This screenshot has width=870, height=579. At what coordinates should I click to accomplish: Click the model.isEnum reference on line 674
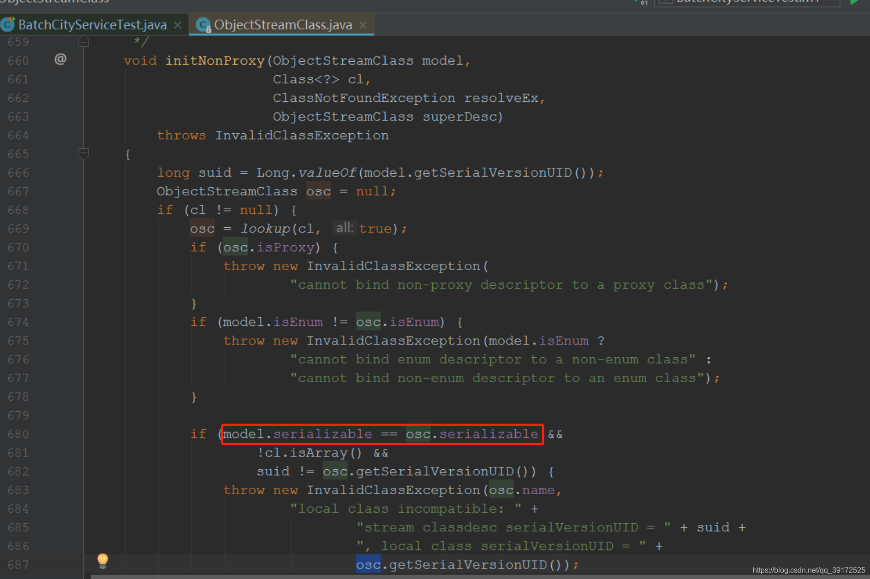point(273,322)
